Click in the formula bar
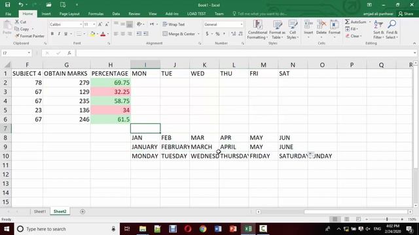419x235 pixels. point(245,53)
